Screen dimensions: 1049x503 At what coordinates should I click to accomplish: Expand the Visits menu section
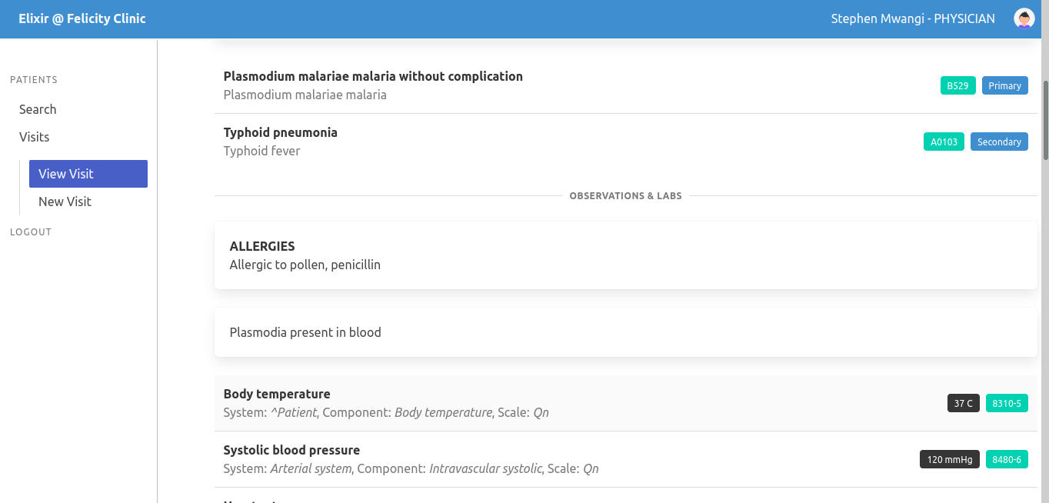pos(34,137)
